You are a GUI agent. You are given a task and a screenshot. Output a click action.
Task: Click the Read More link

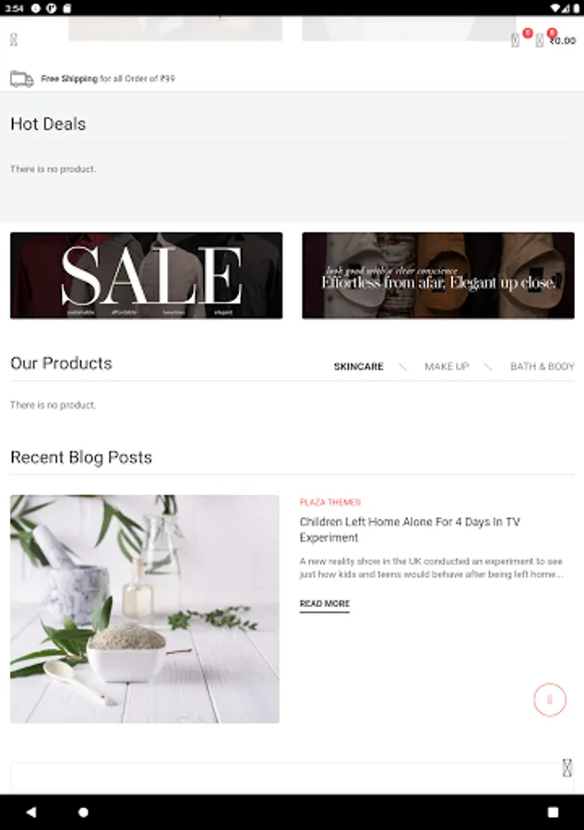coord(325,603)
